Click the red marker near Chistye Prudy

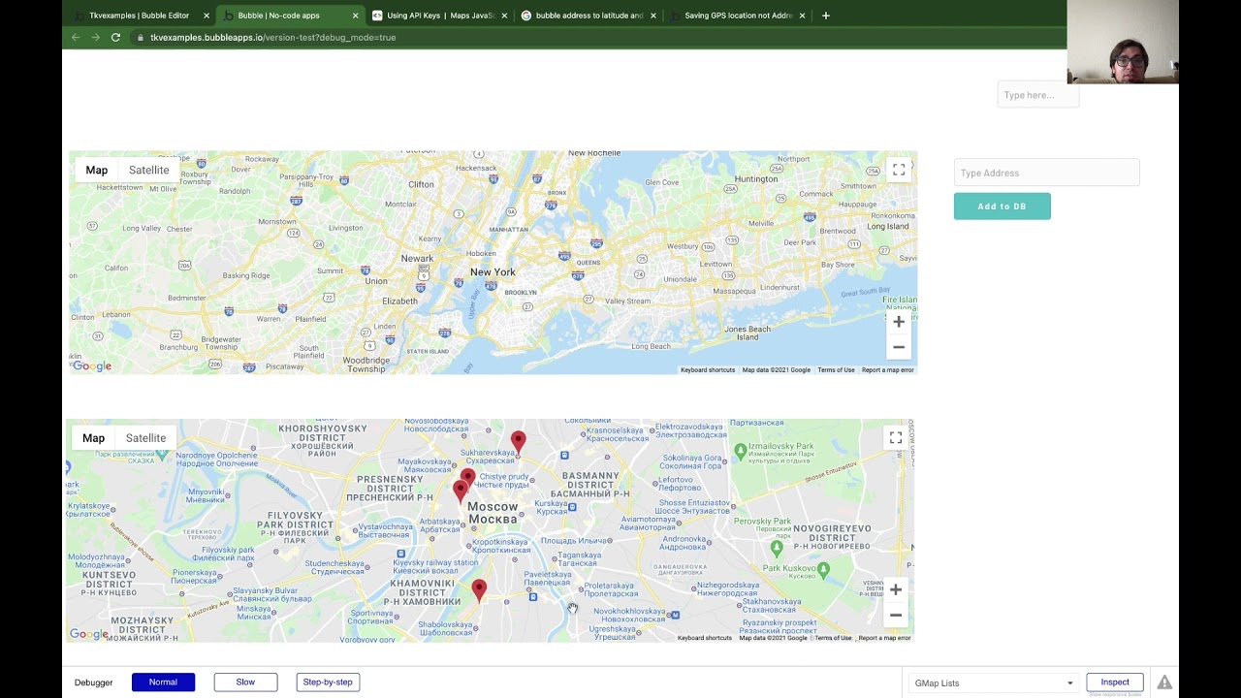(468, 478)
